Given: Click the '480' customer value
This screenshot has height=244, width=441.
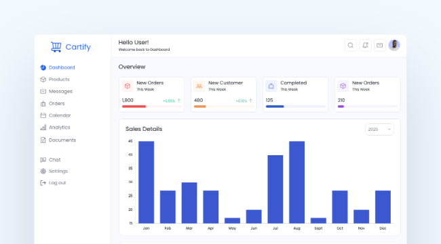Looking at the screenshot, I should 198,100.
